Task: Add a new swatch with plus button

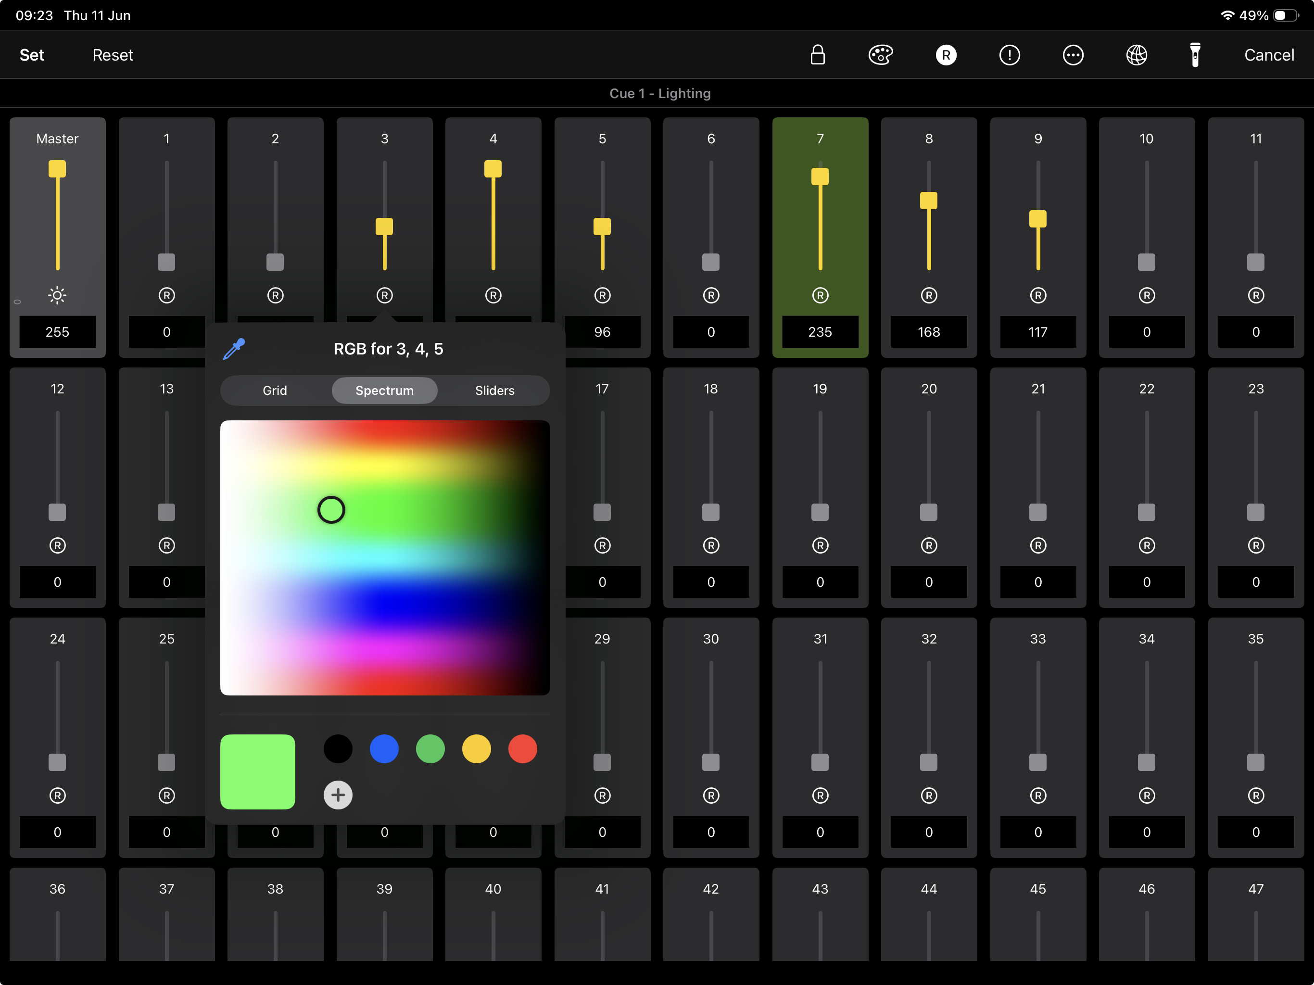Action: click(x=338, y=795)
